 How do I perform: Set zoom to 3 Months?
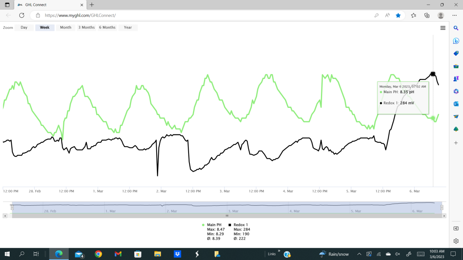pyautogui.click(x=86, y=27)
